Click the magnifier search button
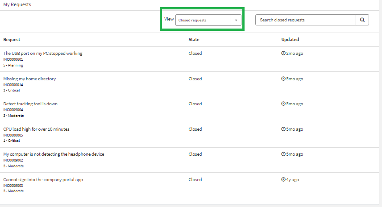382x207 pixels. tap(362, 20)
